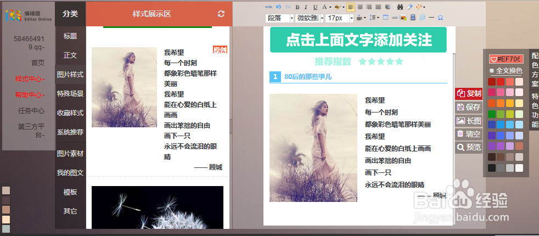Image resolution: width=539 pixels, height=236 pixels.
Task: Click the 预览 preview button
Action: (x=469, y=148)
